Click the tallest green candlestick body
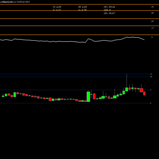The height and width of the screenshot is (159, 159). pyautogui.click(x=88, y=97)
